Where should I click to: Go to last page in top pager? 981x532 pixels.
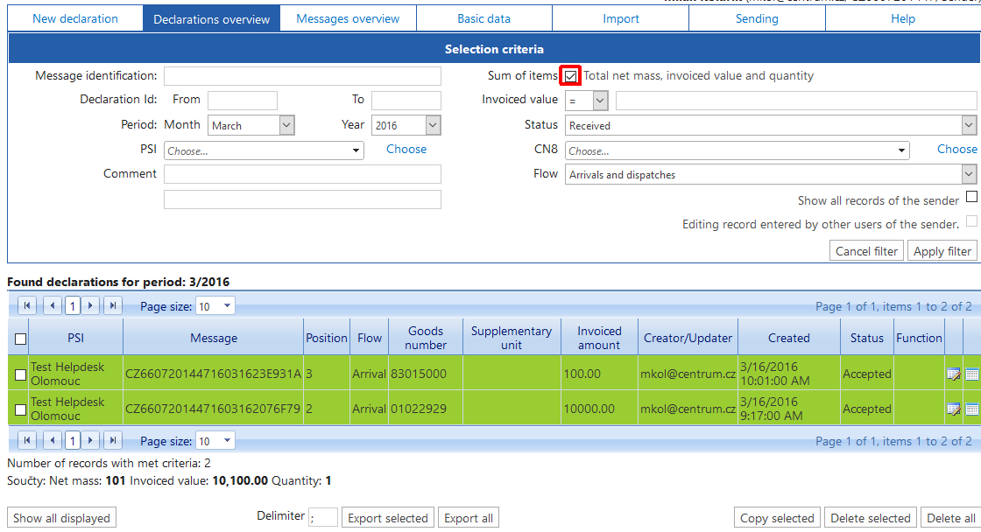click(x=113, y=305)
